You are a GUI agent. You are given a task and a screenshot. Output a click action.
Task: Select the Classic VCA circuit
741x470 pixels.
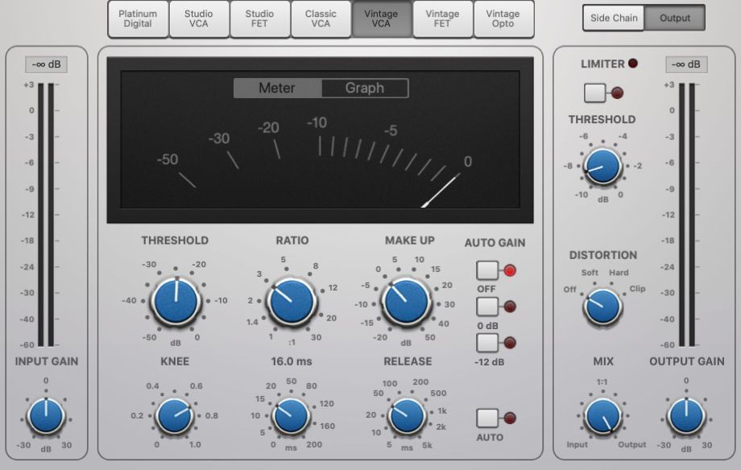321,19
